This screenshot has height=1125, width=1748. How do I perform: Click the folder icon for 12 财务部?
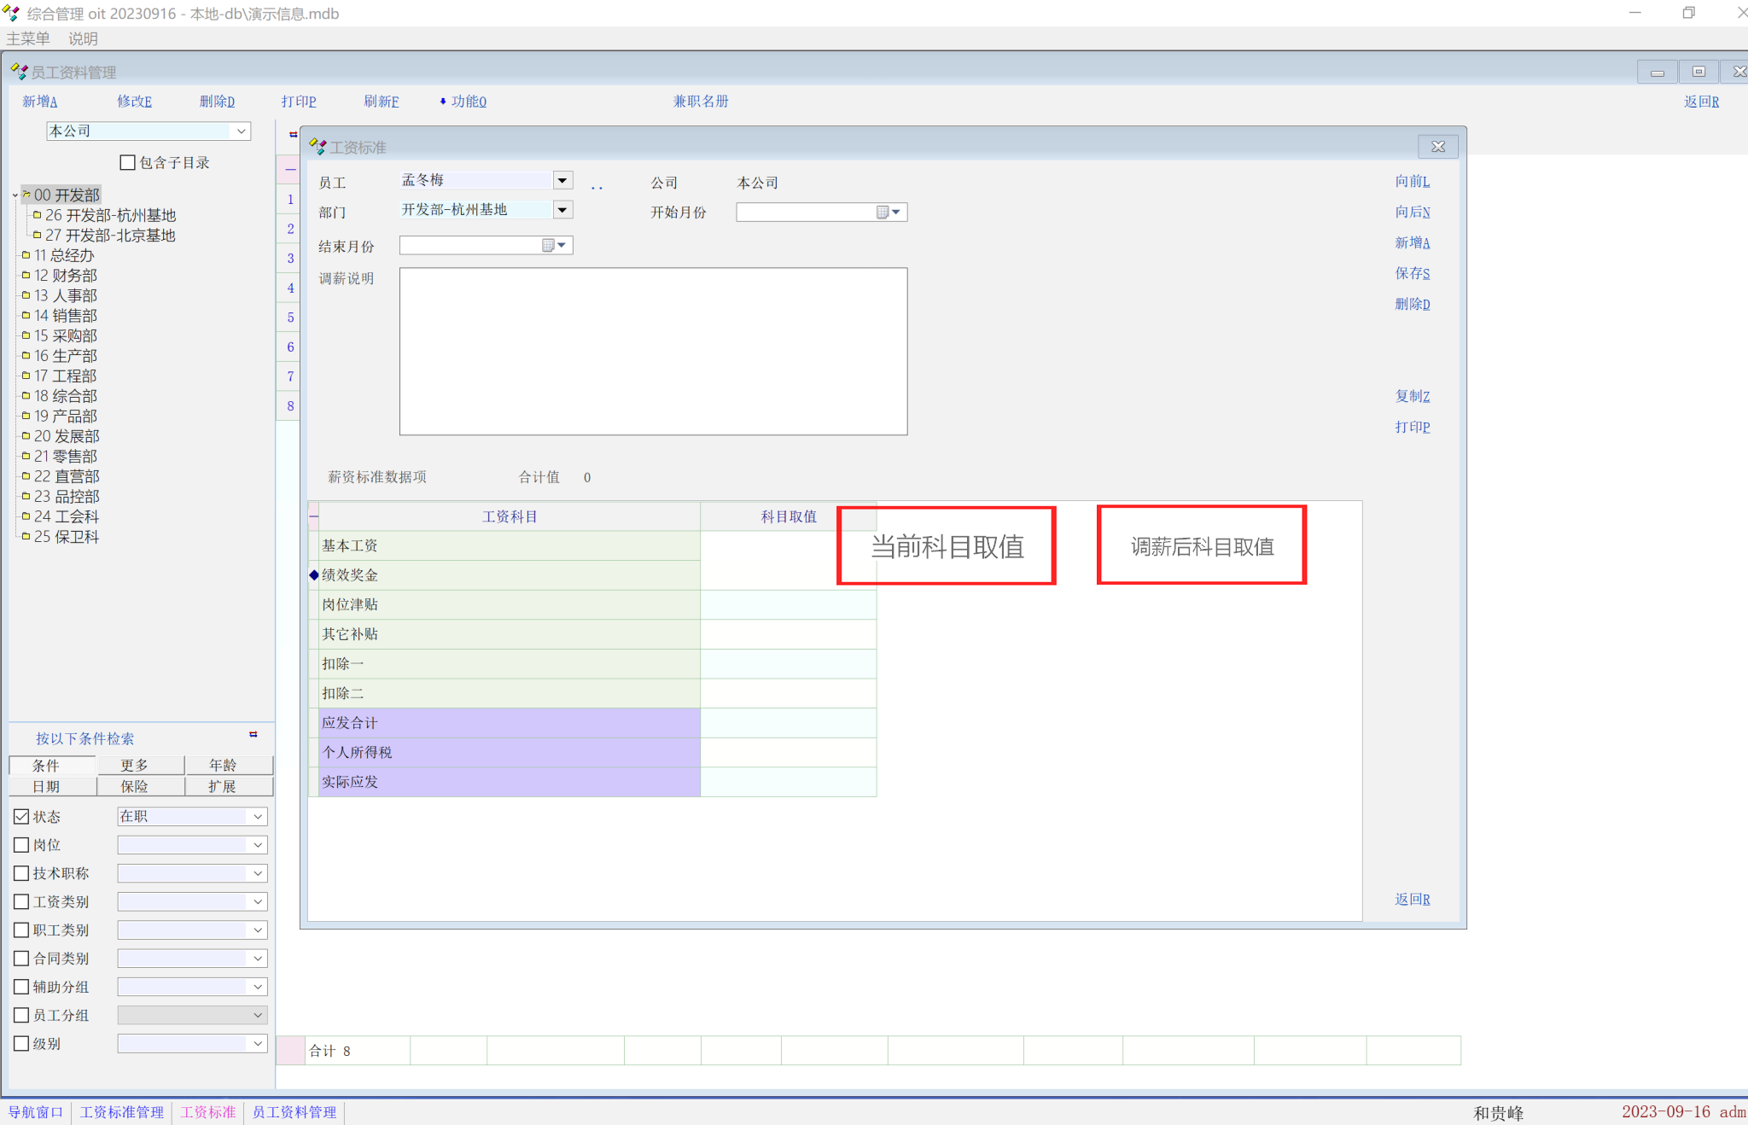tap(26, 275)
